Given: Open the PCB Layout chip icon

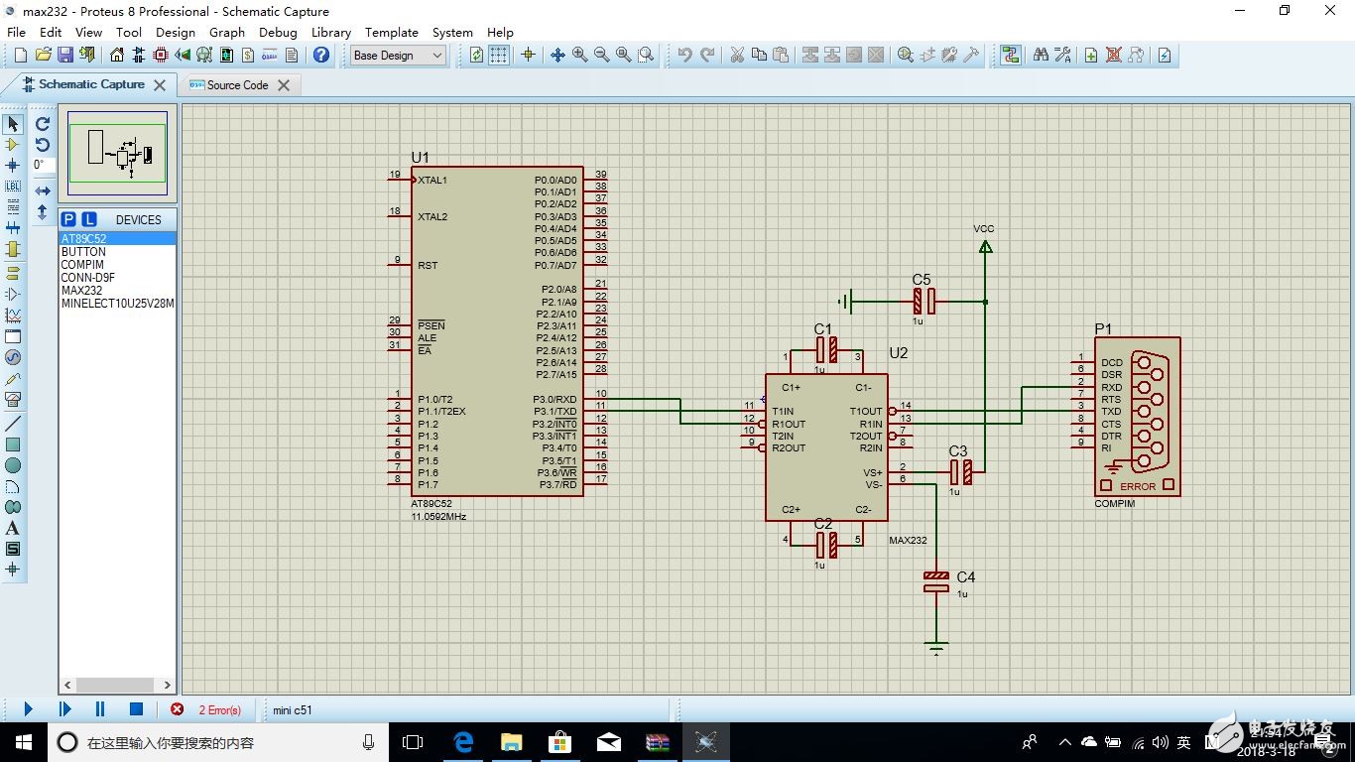Looking at the screenshot, I should 161,56.
